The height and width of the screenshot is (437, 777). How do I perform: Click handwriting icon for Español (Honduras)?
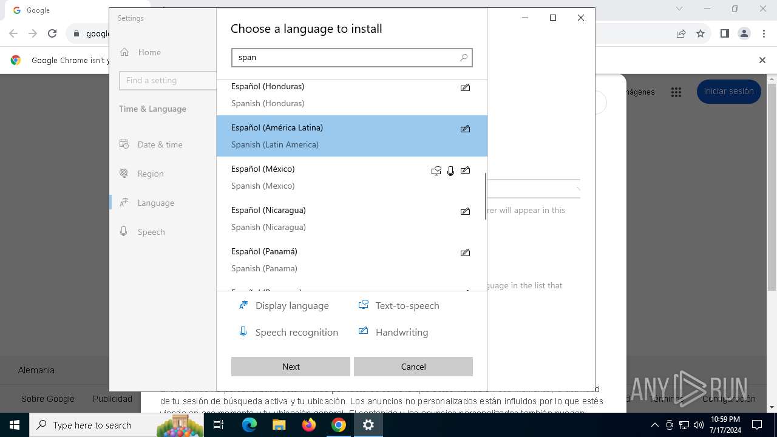(x=465, y=87)
